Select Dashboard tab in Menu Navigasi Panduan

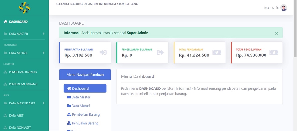pos(85,88)
